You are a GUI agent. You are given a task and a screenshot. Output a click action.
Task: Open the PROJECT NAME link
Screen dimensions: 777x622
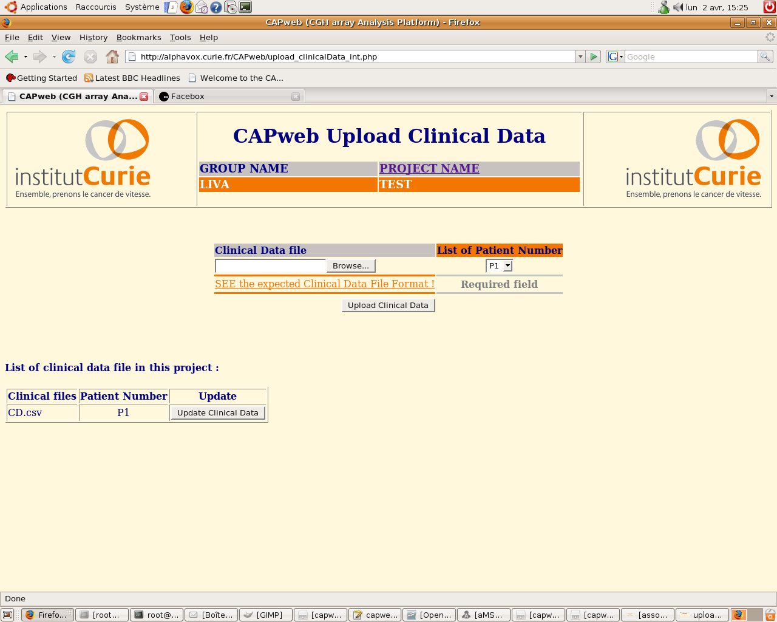click(x=429, y=169)
